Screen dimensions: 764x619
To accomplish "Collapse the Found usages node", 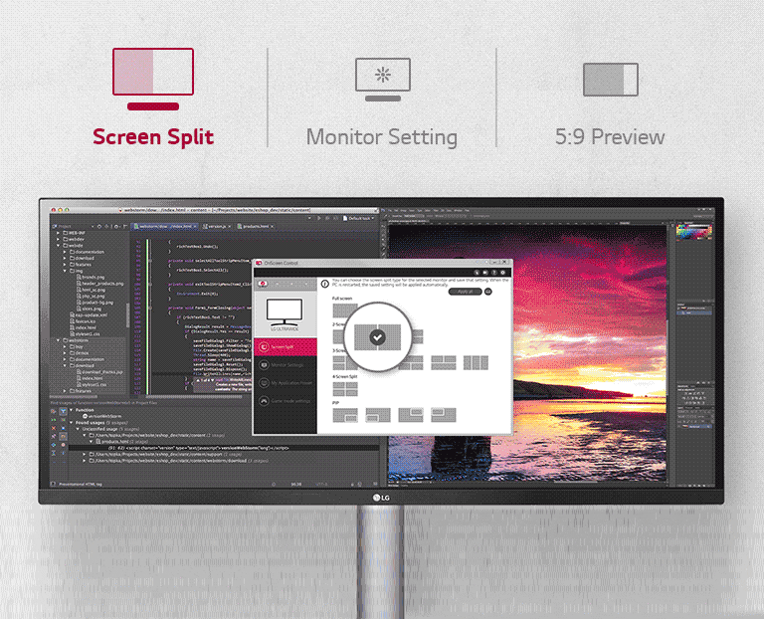I will coord(72,423).
